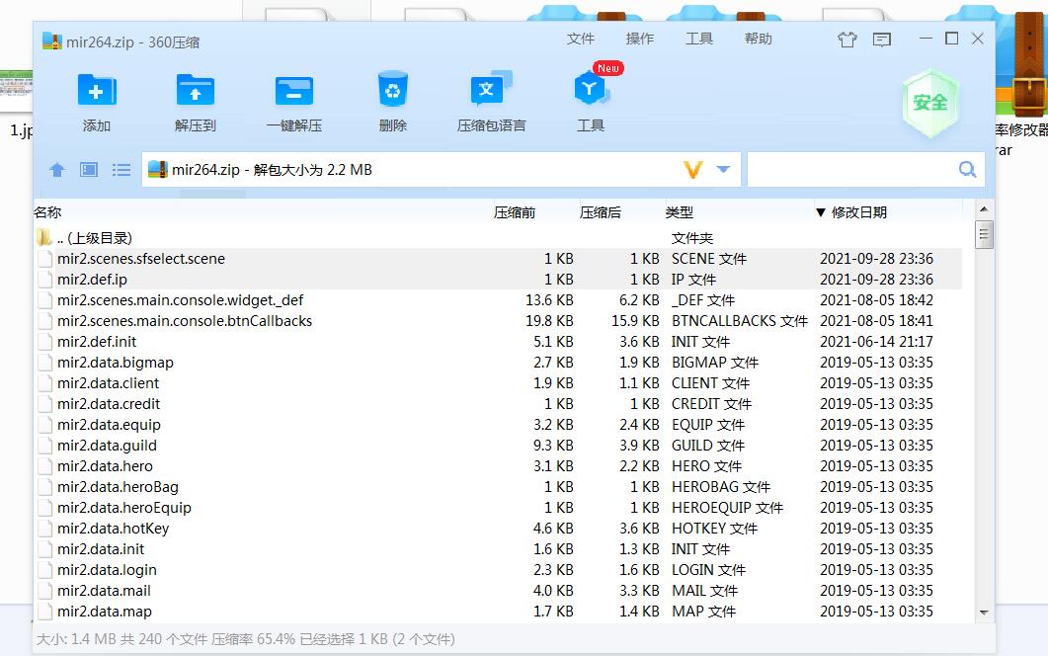
Task: Switch to thumbnail view mode icon
Action: coord(89,170)
